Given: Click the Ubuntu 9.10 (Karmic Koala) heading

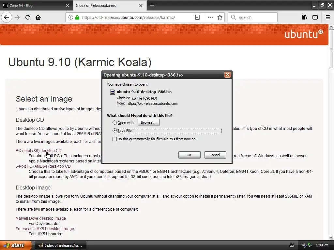Looking at the screenshot, I should point(80,62).
